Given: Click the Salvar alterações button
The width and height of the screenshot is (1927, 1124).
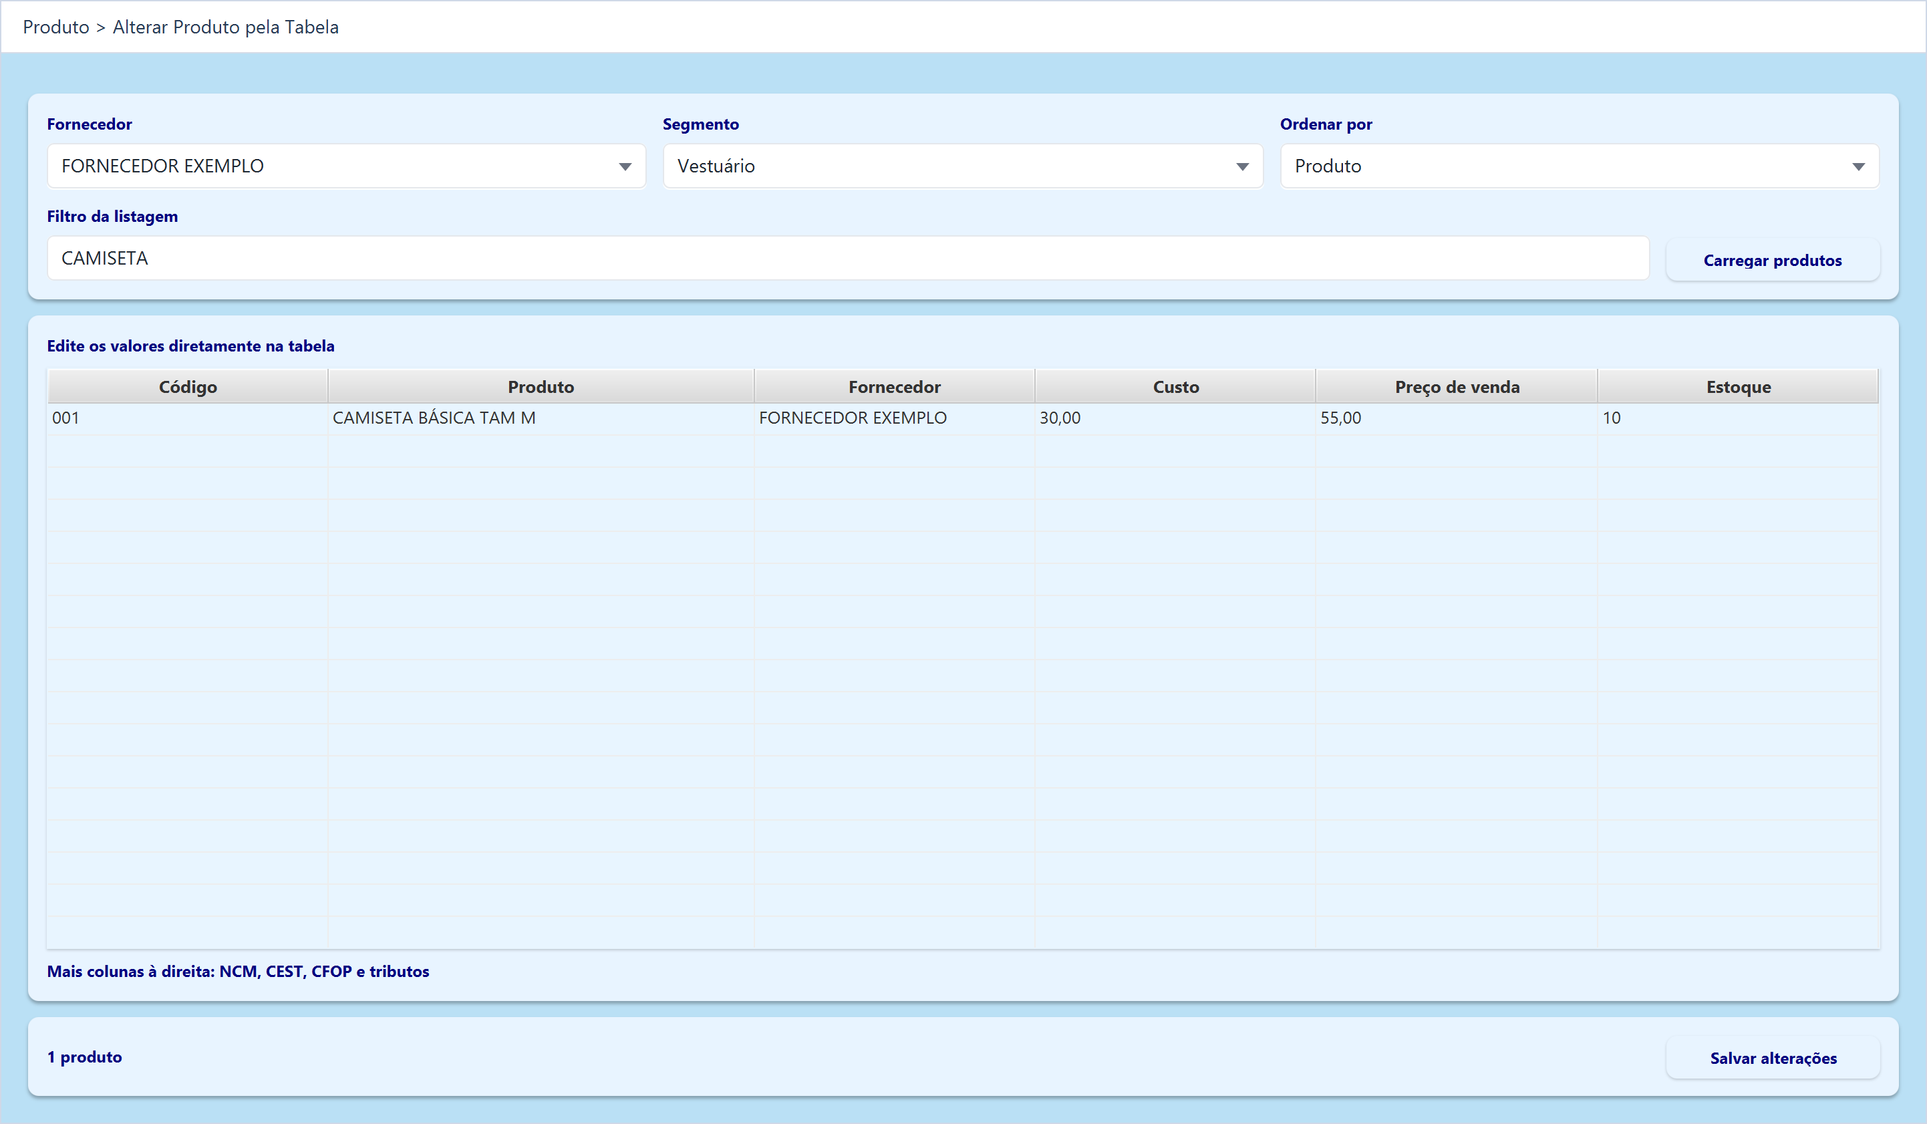Looking at the screenshot, I should pyautogui.click(x=1773, y=1059).
